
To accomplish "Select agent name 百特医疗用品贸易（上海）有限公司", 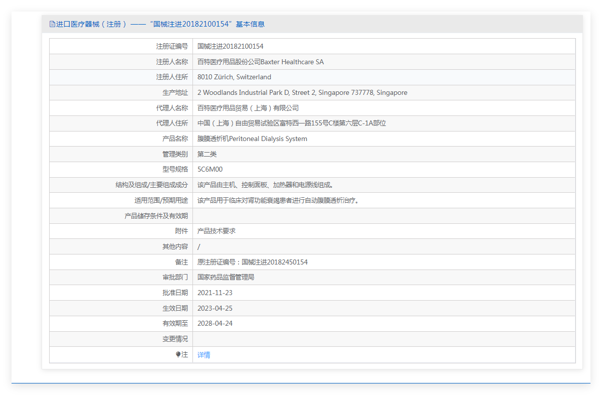I will pos(248,108).
